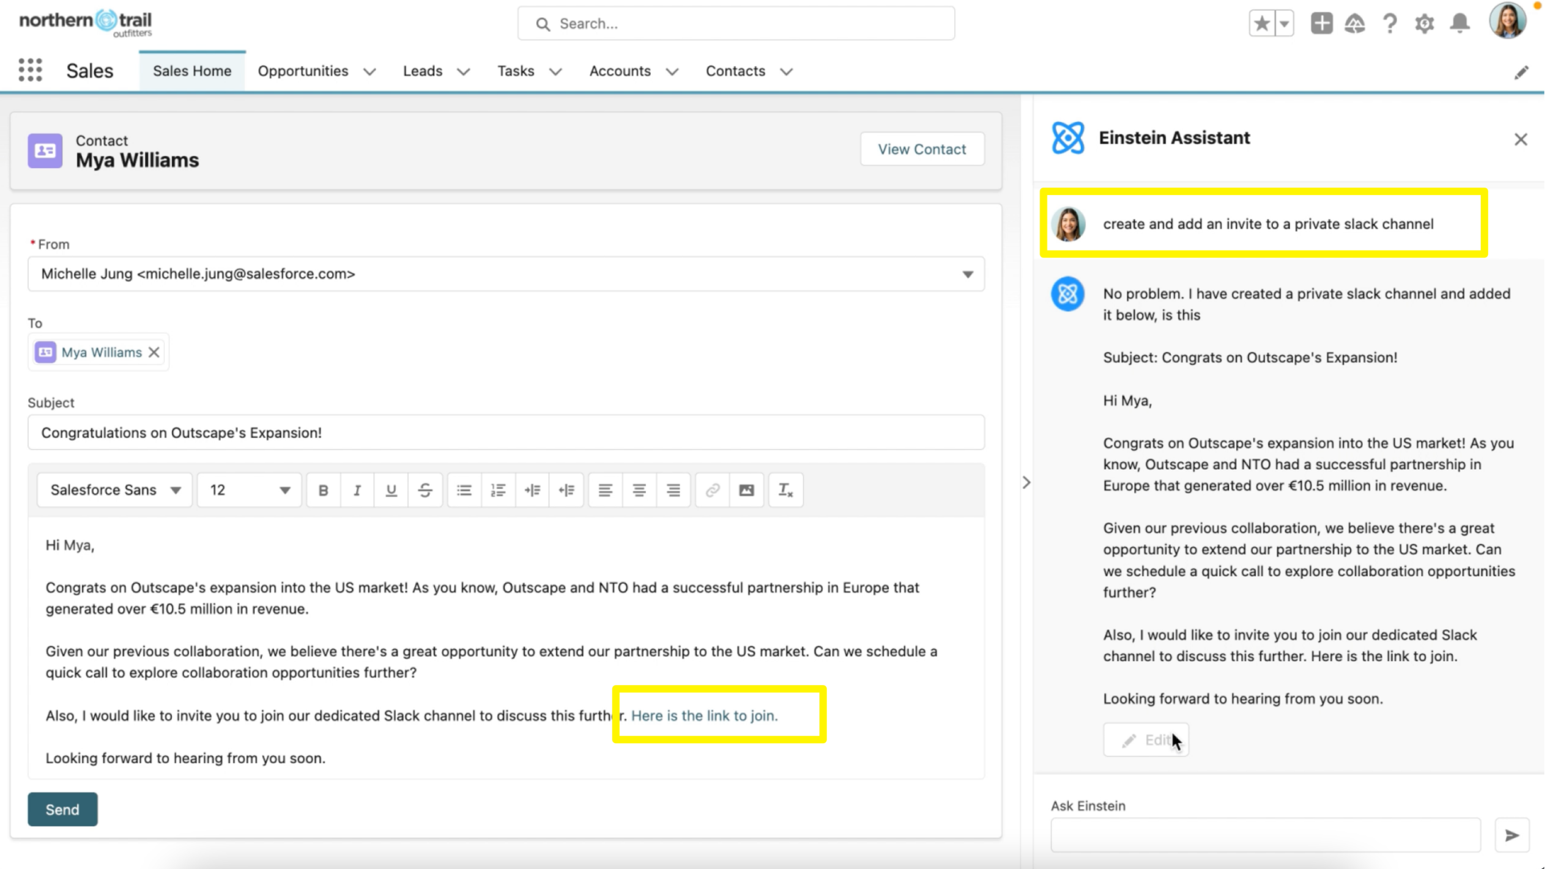Viewport: 1566px width, 869px height.
Task: Toggle underline formatting
Action: tap(391, 490)
